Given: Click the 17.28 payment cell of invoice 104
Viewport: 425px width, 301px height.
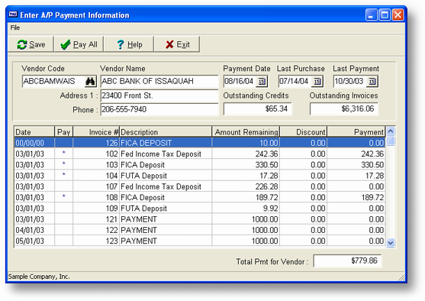Looking at the screenshot, I should [356, 176].
